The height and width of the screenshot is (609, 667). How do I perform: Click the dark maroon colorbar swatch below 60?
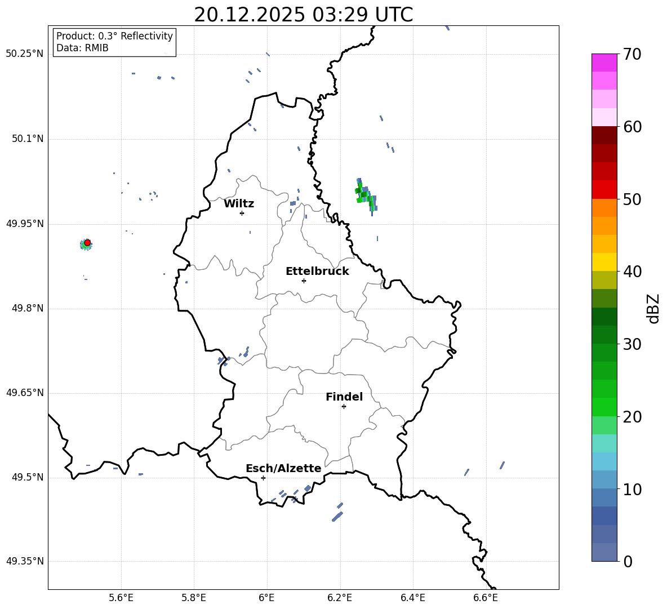[604, 135]
